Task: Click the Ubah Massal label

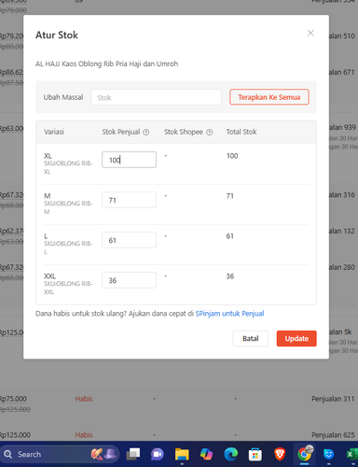Action: (63, 97)
